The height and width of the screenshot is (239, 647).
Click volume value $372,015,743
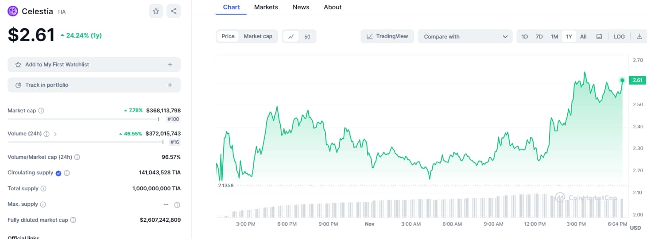(x=163, y=134)
